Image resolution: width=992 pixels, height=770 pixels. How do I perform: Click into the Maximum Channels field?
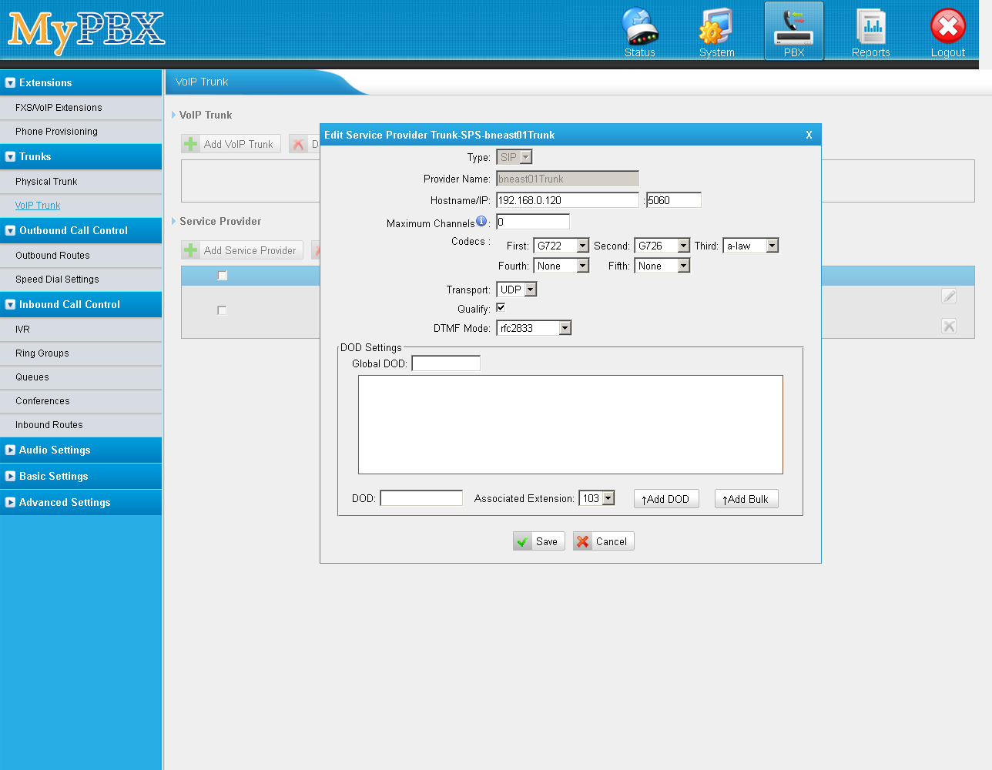(533, 222)
